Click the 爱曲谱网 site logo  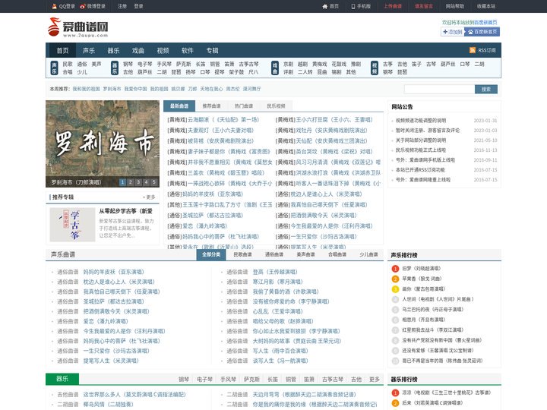[x=77, y=27]
